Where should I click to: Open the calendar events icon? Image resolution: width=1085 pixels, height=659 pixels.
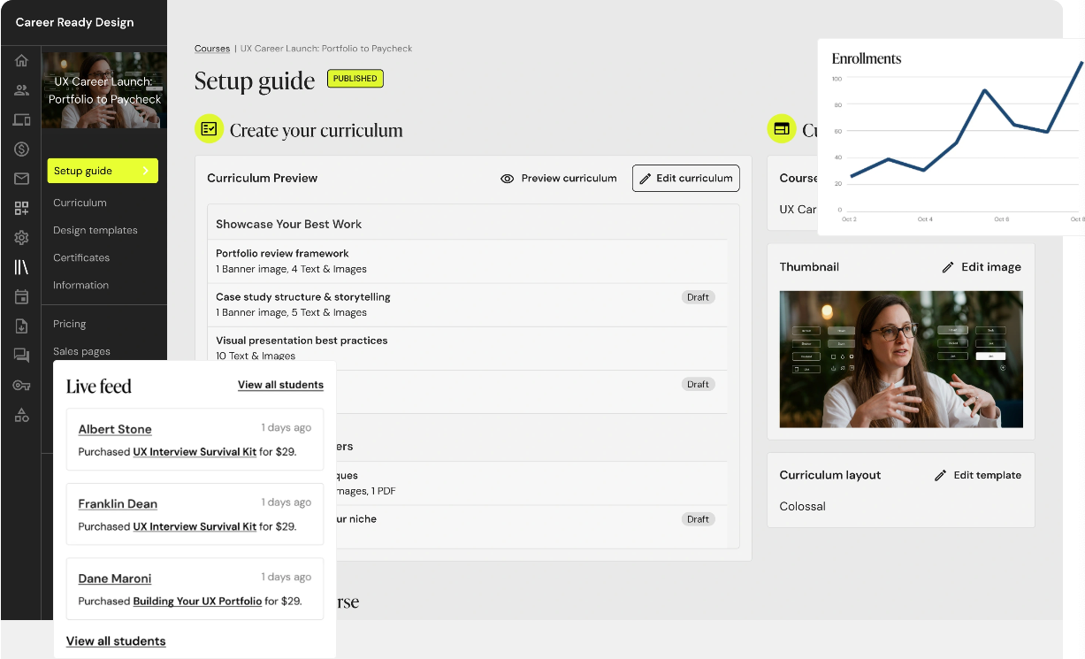coord(21,296)
